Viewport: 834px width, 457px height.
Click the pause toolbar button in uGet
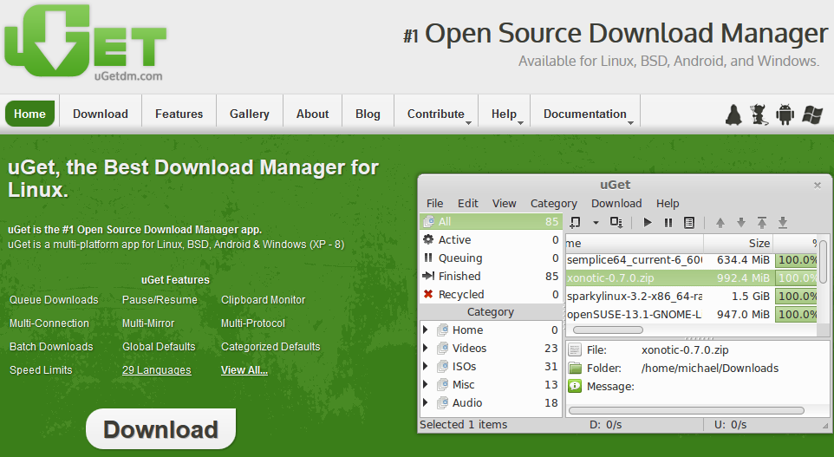(x=668, y=222)
